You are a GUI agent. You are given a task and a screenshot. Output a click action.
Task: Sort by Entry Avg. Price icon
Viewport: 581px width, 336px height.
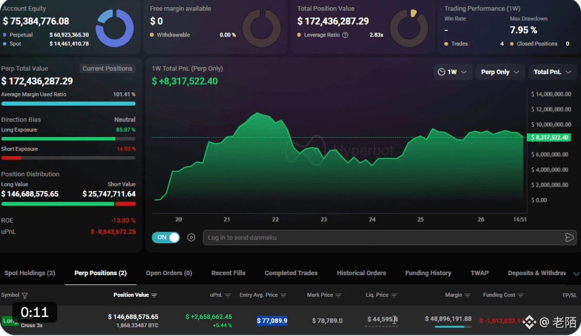[283, 295]
